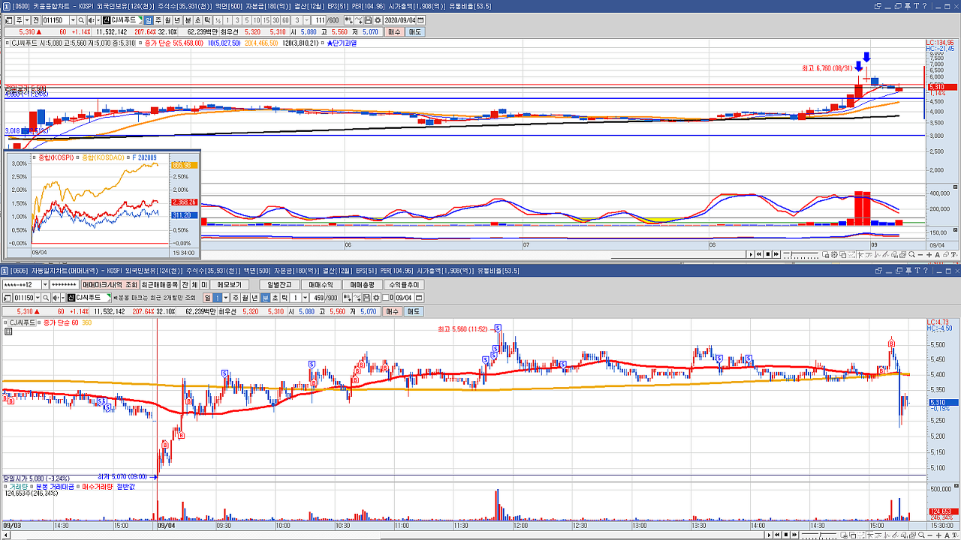Screen dimensions: 961x540
Task: Click the rewind button in the top chart replay controls
Action: click(x=759, y=254)
